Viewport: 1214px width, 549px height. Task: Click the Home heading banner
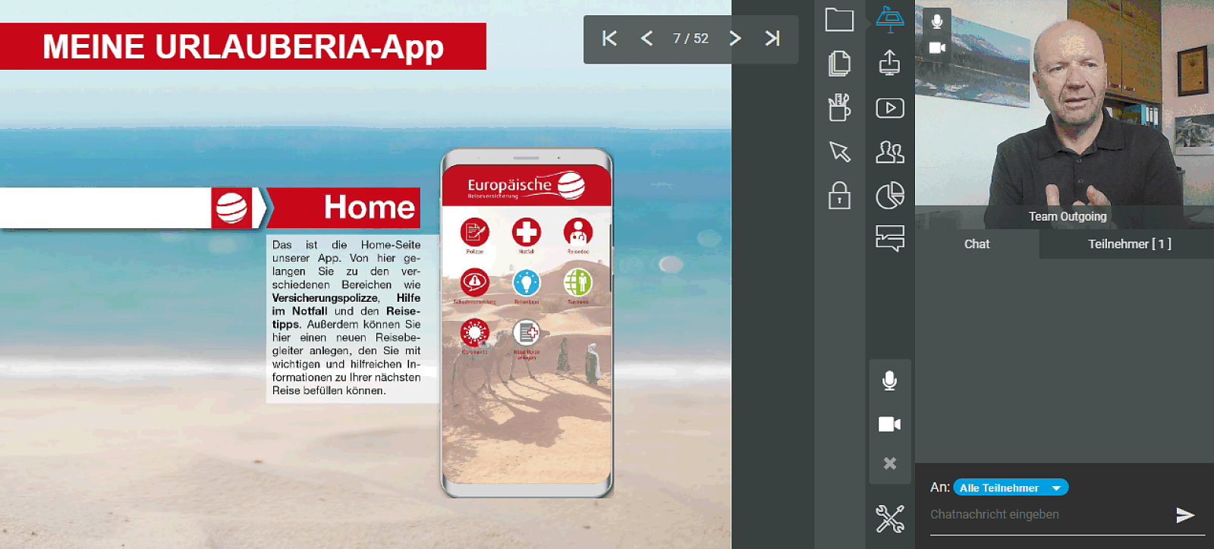tap(344, 208)
